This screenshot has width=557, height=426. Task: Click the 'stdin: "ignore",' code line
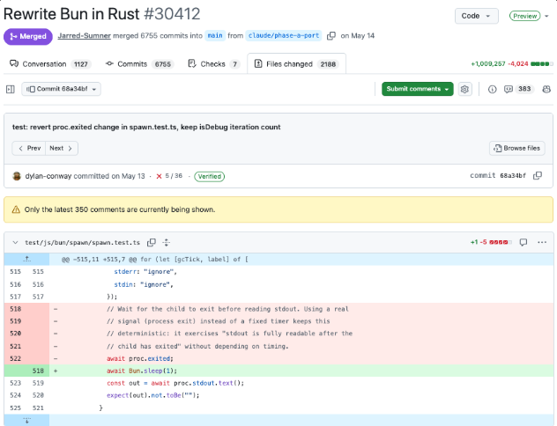point(144,284)
